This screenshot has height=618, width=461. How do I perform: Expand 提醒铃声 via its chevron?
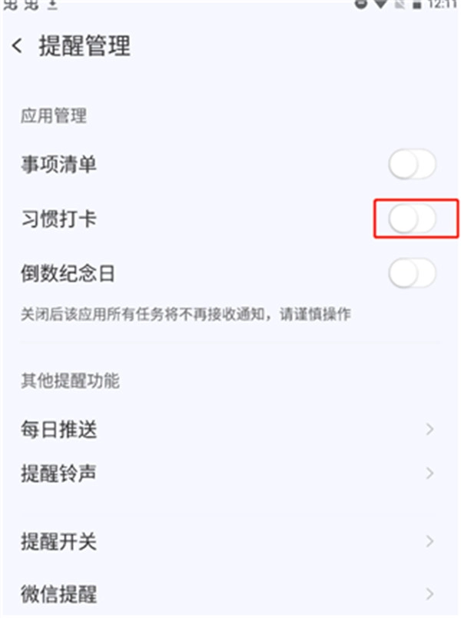[429, 473]
